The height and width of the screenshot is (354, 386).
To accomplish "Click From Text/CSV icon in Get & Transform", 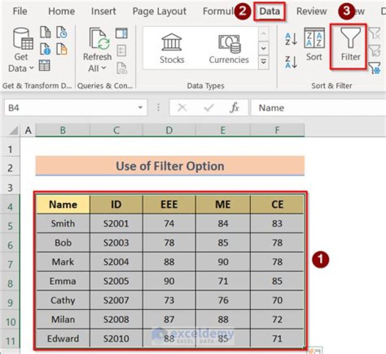I will click(x=45, y=32).
